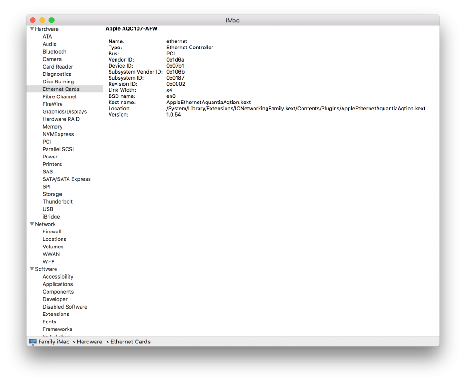This screenshot has height=384, width=466.
Task: Open the SPI sidebar entry
Action: point(46,187)
